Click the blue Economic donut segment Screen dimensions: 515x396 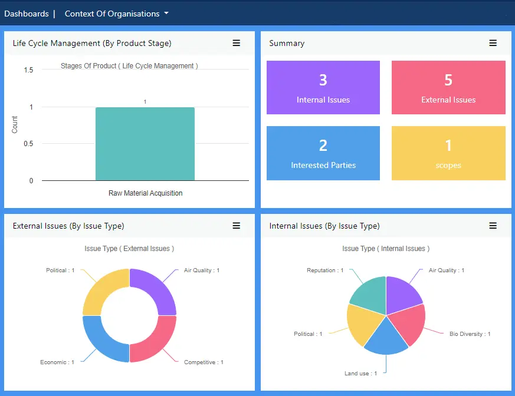[x=103, y=342]
